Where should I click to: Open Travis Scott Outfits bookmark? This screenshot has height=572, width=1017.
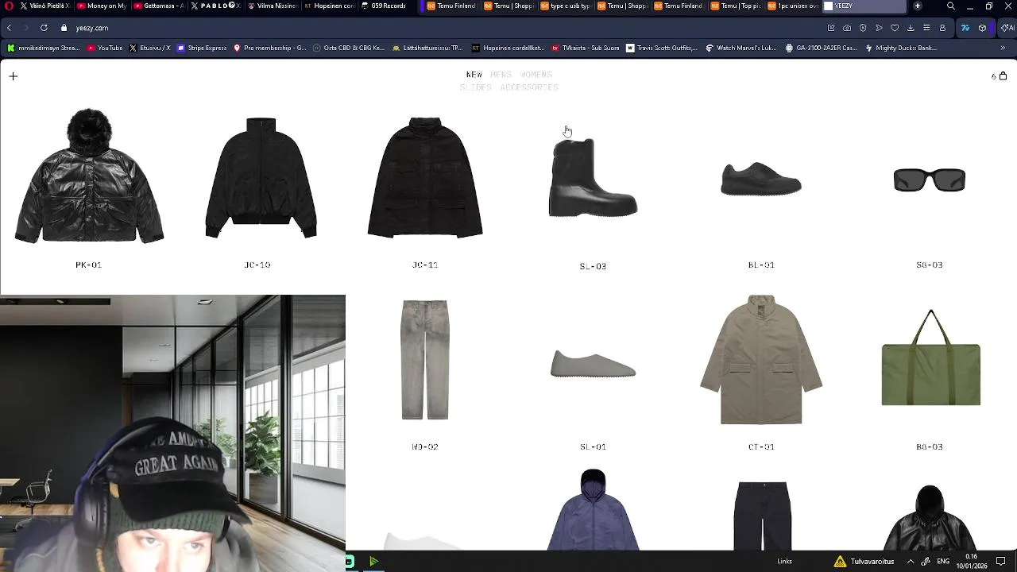tap(662, 48)
